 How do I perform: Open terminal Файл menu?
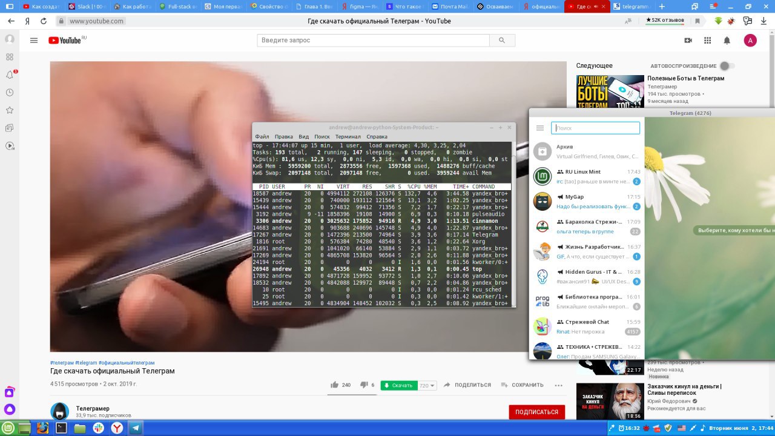262,137
